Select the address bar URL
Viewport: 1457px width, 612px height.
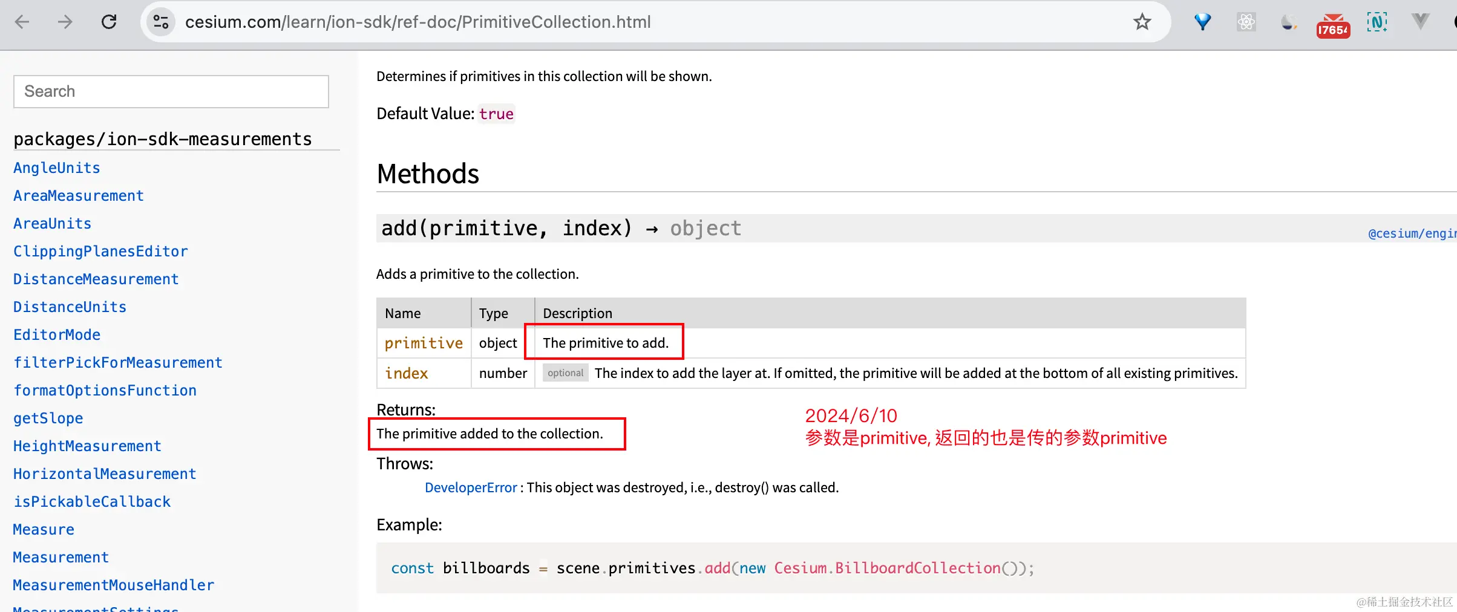click(418, 22)
